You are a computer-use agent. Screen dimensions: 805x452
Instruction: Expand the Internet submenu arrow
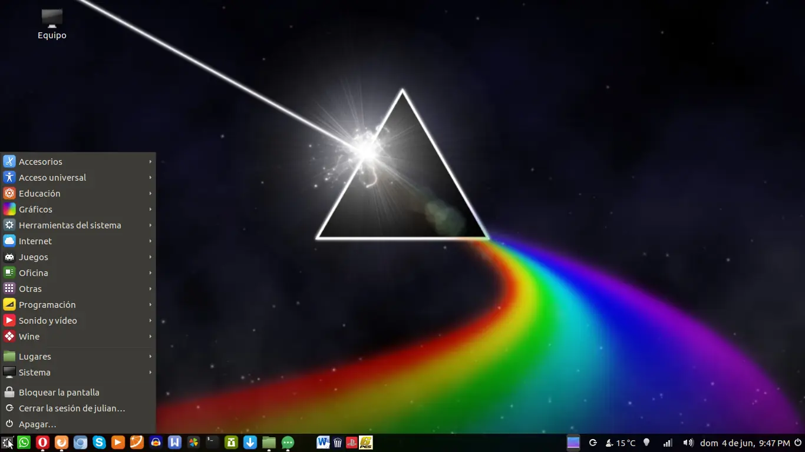click(x=151, y=241)
